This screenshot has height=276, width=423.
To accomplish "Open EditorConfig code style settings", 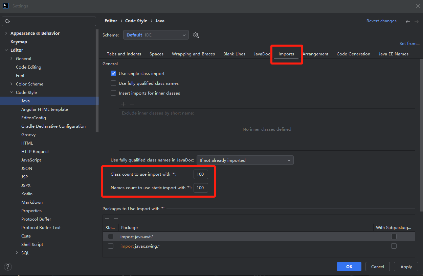I will 34,118.
